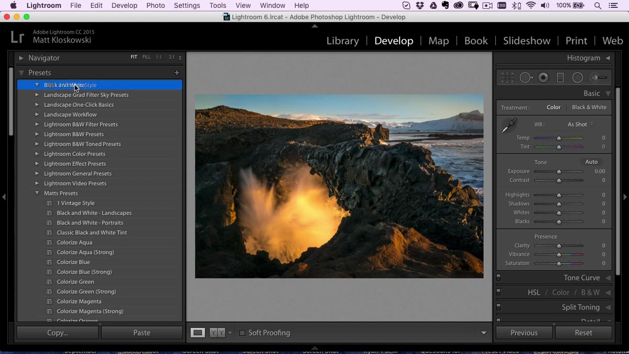The height and width of the screenshot is (354, 629).
Task: Pick the White Balance eyedropper tool
Action: tap(508, 126)
